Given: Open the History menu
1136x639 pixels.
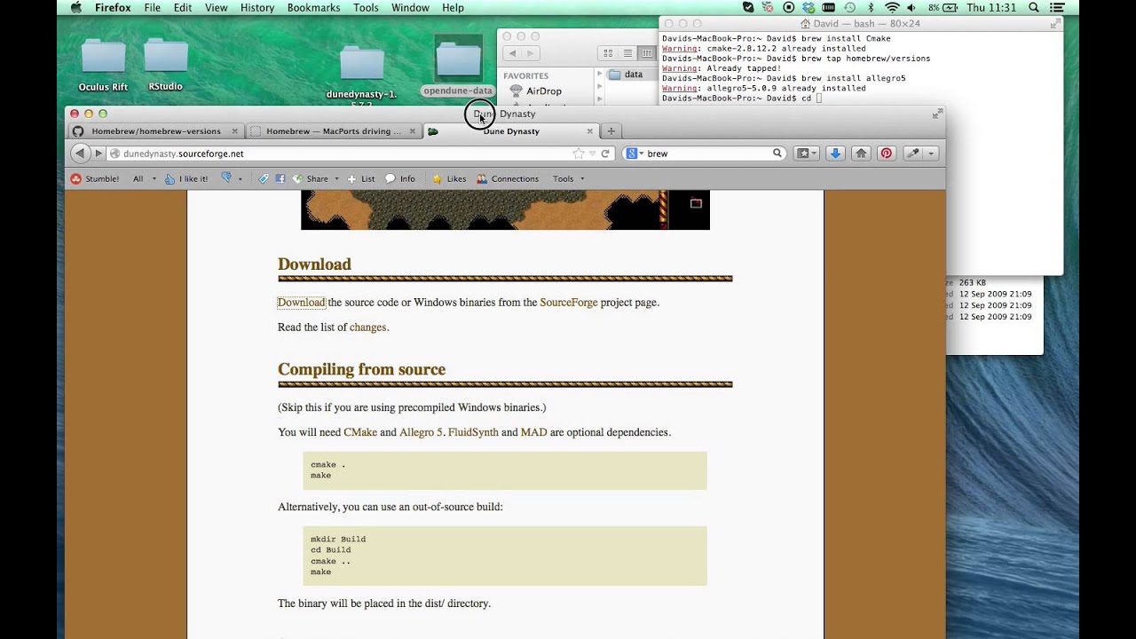Looking at the screenshot, I should click(x=257, y=8).
